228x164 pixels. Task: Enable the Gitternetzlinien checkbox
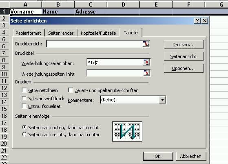coord(24,90)
